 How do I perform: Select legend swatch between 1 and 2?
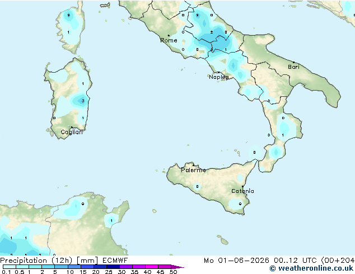[x=35, y=267]
